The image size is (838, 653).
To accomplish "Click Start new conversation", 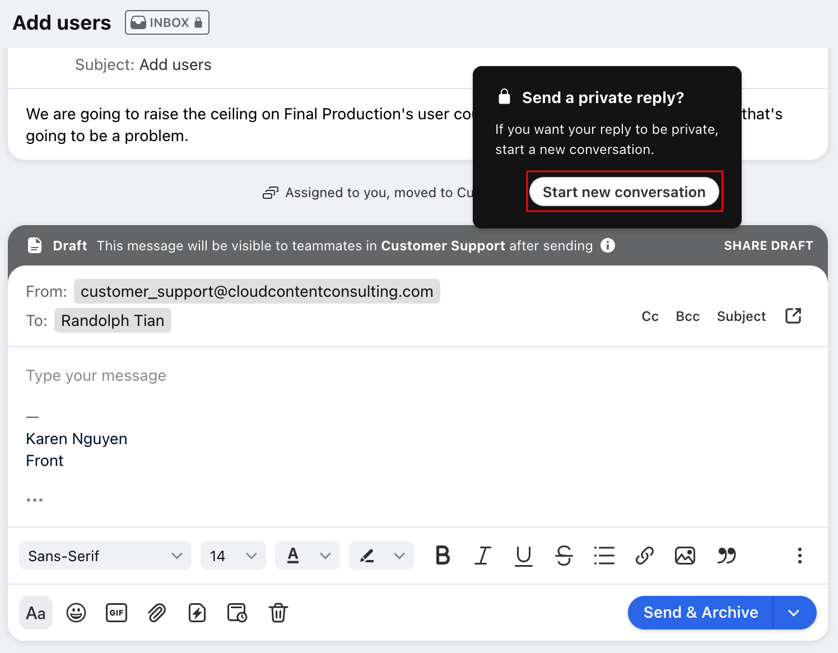I will [x=624, y=192].
